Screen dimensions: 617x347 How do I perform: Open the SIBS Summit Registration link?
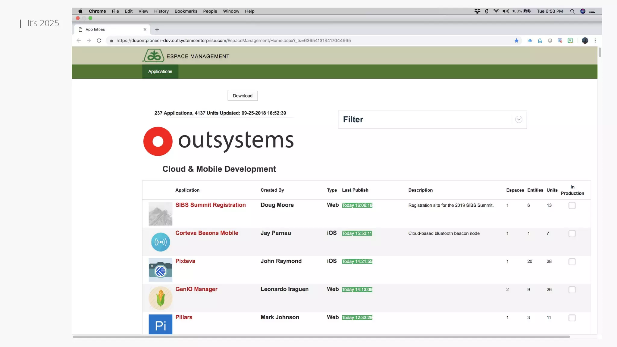pyautogui.click(x=210, y=205)
